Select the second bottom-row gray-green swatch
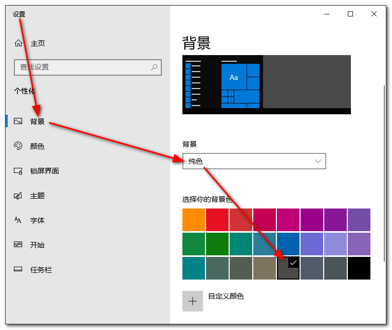Viewport: 392px width, 330px height. click(x=217, y=268)
